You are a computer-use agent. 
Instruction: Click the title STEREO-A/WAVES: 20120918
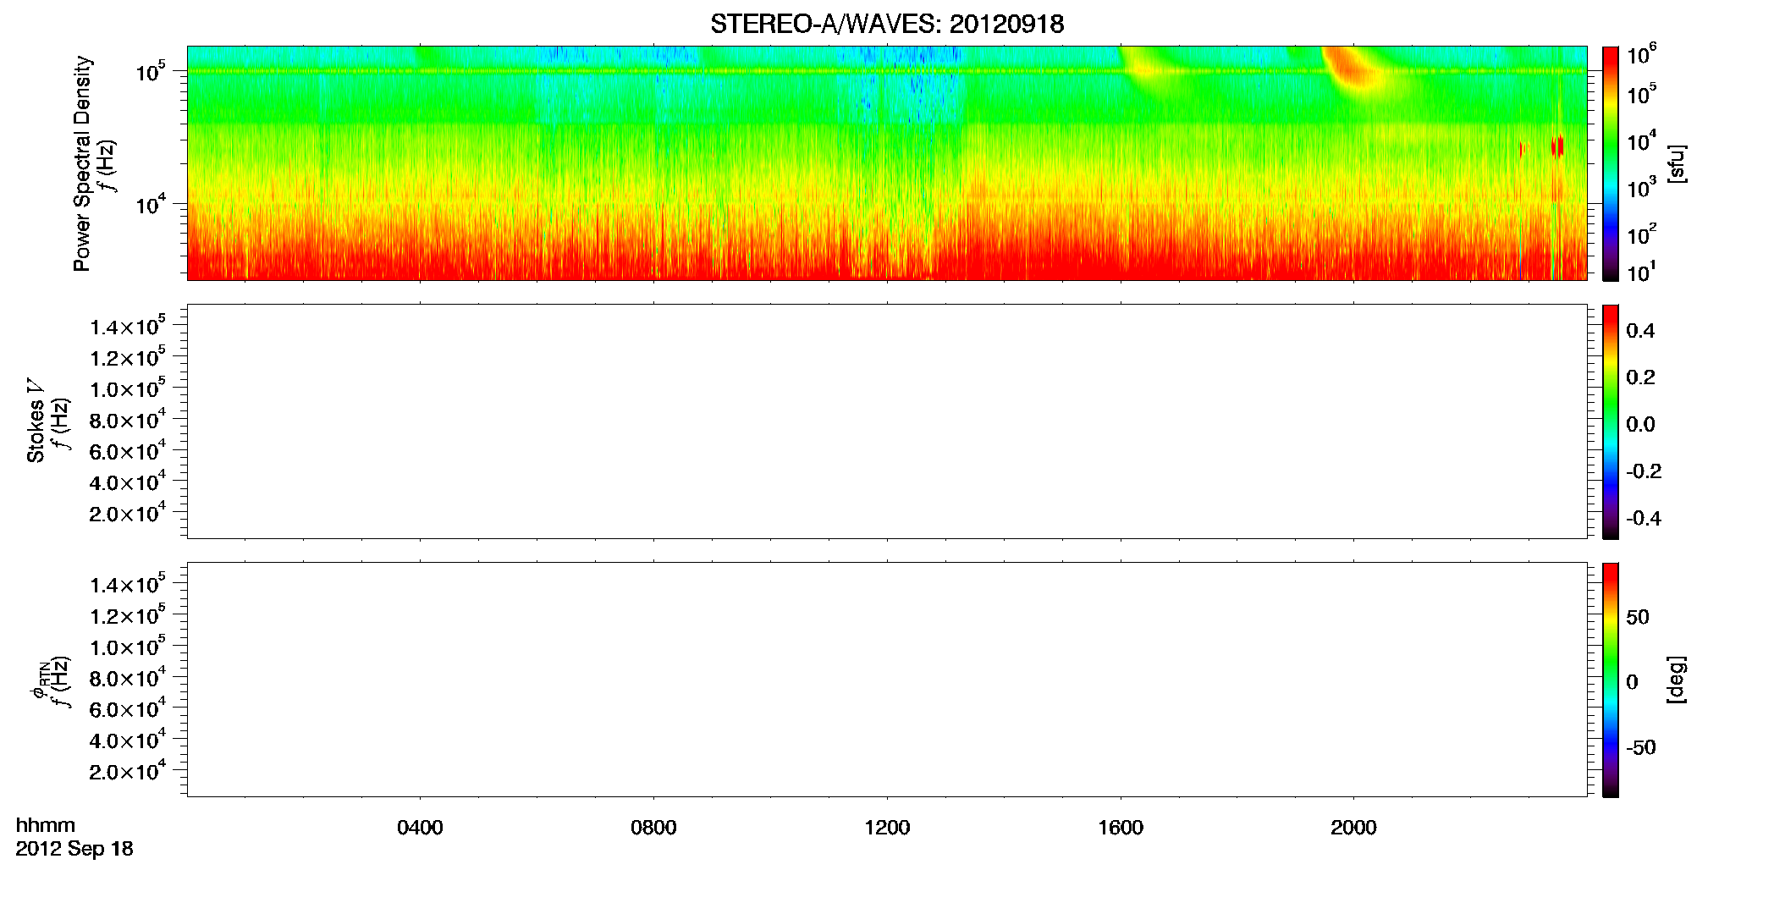pyautogui.click(x=887, y=24)
